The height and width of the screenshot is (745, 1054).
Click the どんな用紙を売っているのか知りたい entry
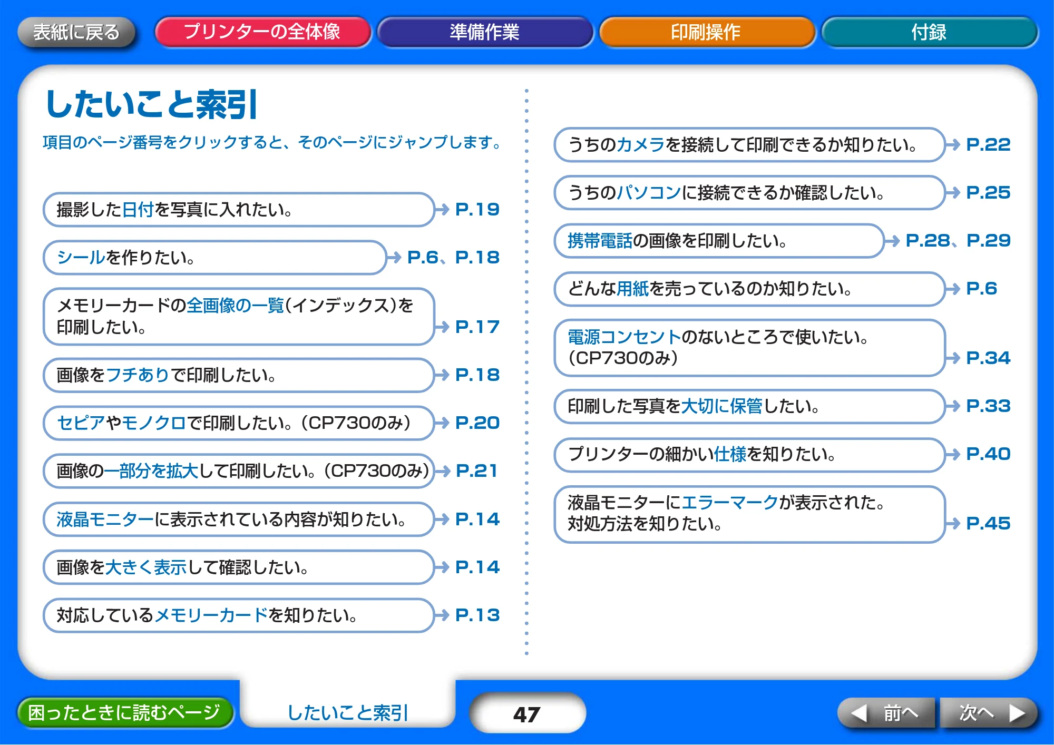tap(750, 289)
